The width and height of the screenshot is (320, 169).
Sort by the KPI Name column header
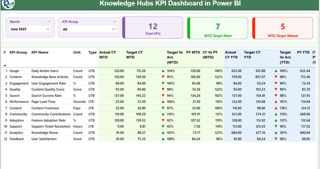[x=40, y=52]
